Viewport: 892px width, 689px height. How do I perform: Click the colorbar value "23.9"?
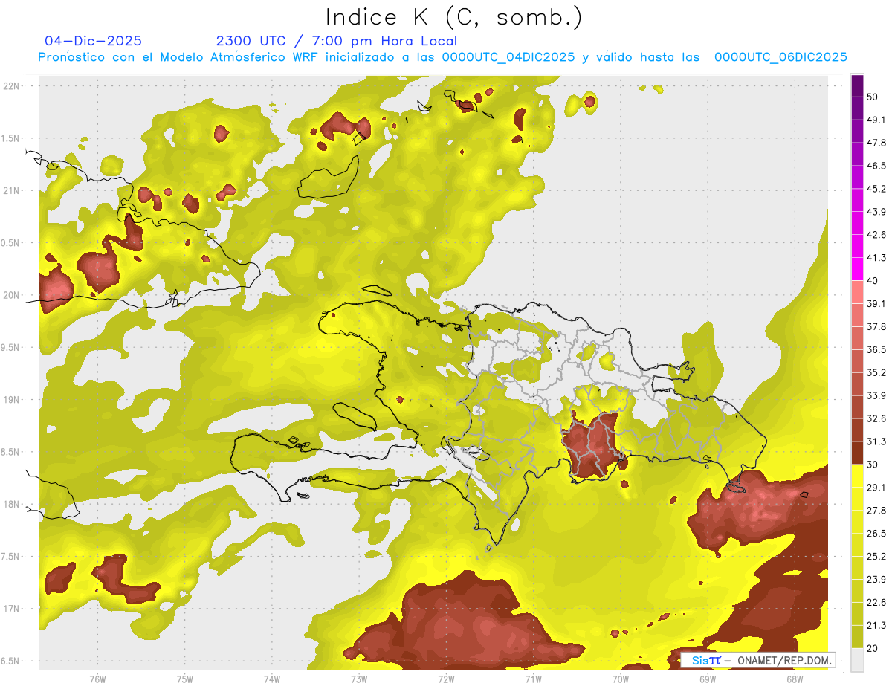click(876, 580)
